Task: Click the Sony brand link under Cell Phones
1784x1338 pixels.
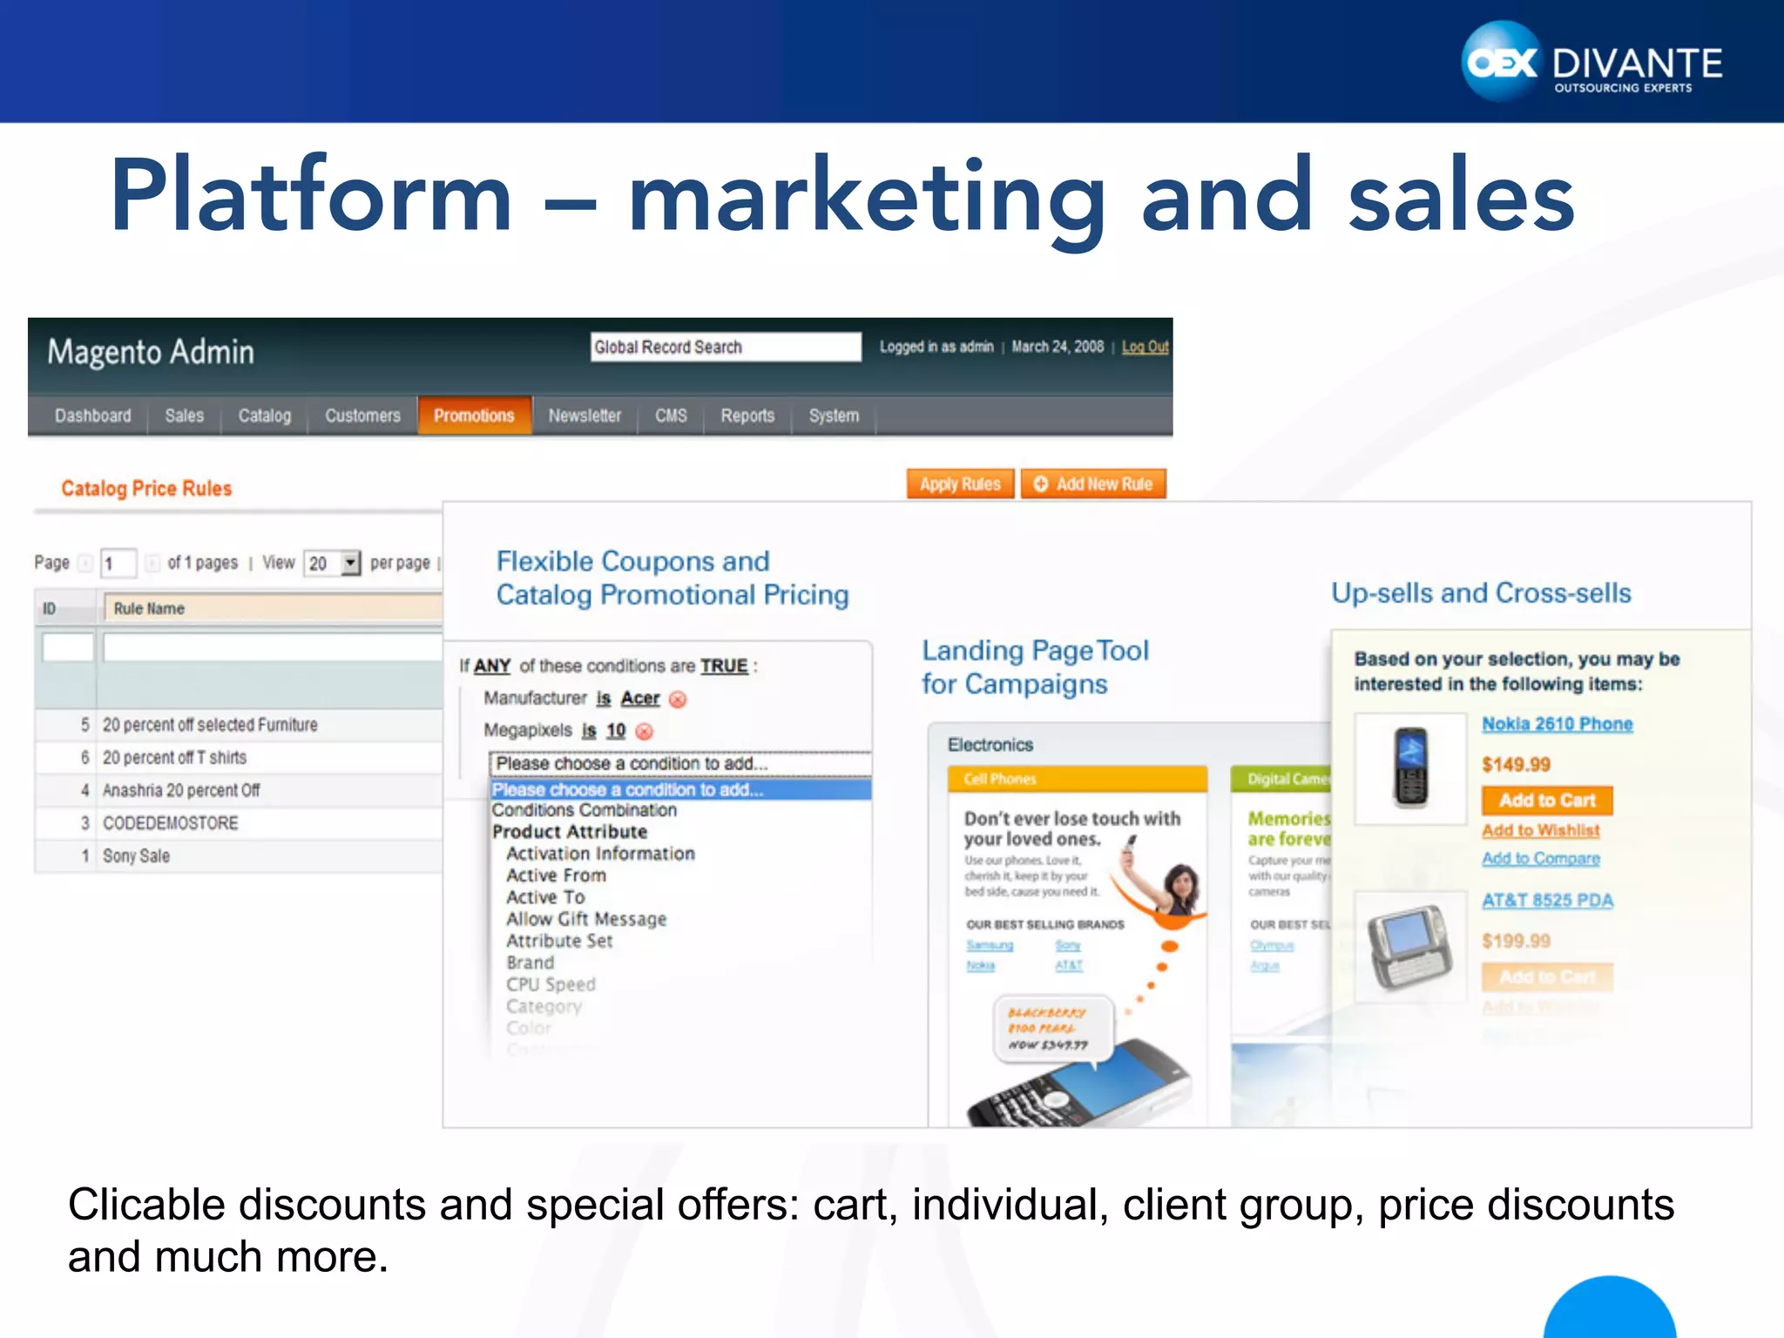Action: [x=1068, y=945]
